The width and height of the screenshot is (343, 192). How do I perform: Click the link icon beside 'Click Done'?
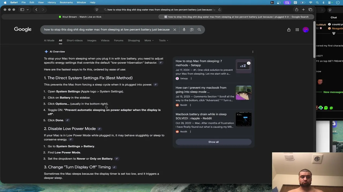tap(68, 120)
